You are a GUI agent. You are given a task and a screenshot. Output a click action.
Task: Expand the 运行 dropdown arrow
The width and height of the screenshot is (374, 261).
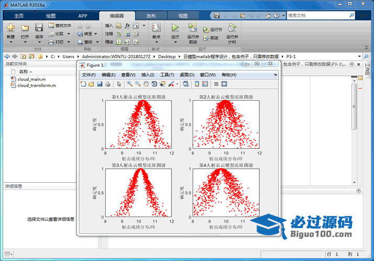pyautogui.click(x=175, y=42)
